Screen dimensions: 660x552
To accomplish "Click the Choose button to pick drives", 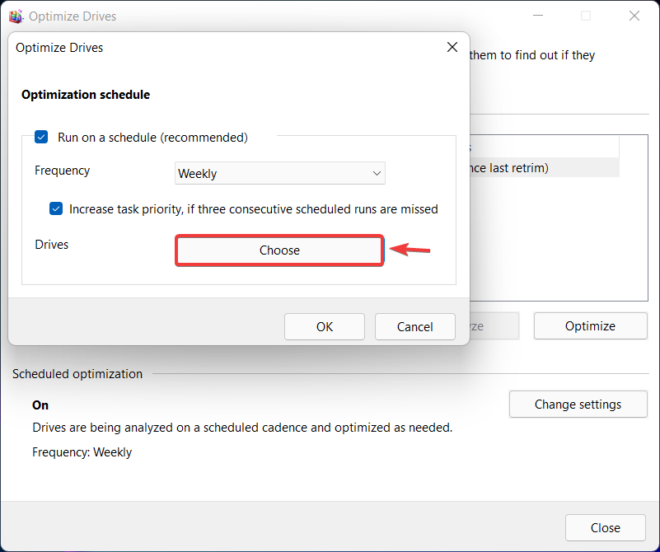I will [x=279, y=250].
